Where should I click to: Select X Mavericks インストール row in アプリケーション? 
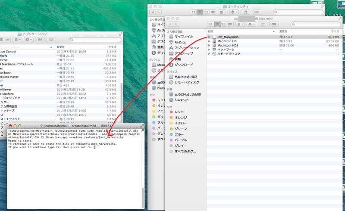tap(60, 64)
